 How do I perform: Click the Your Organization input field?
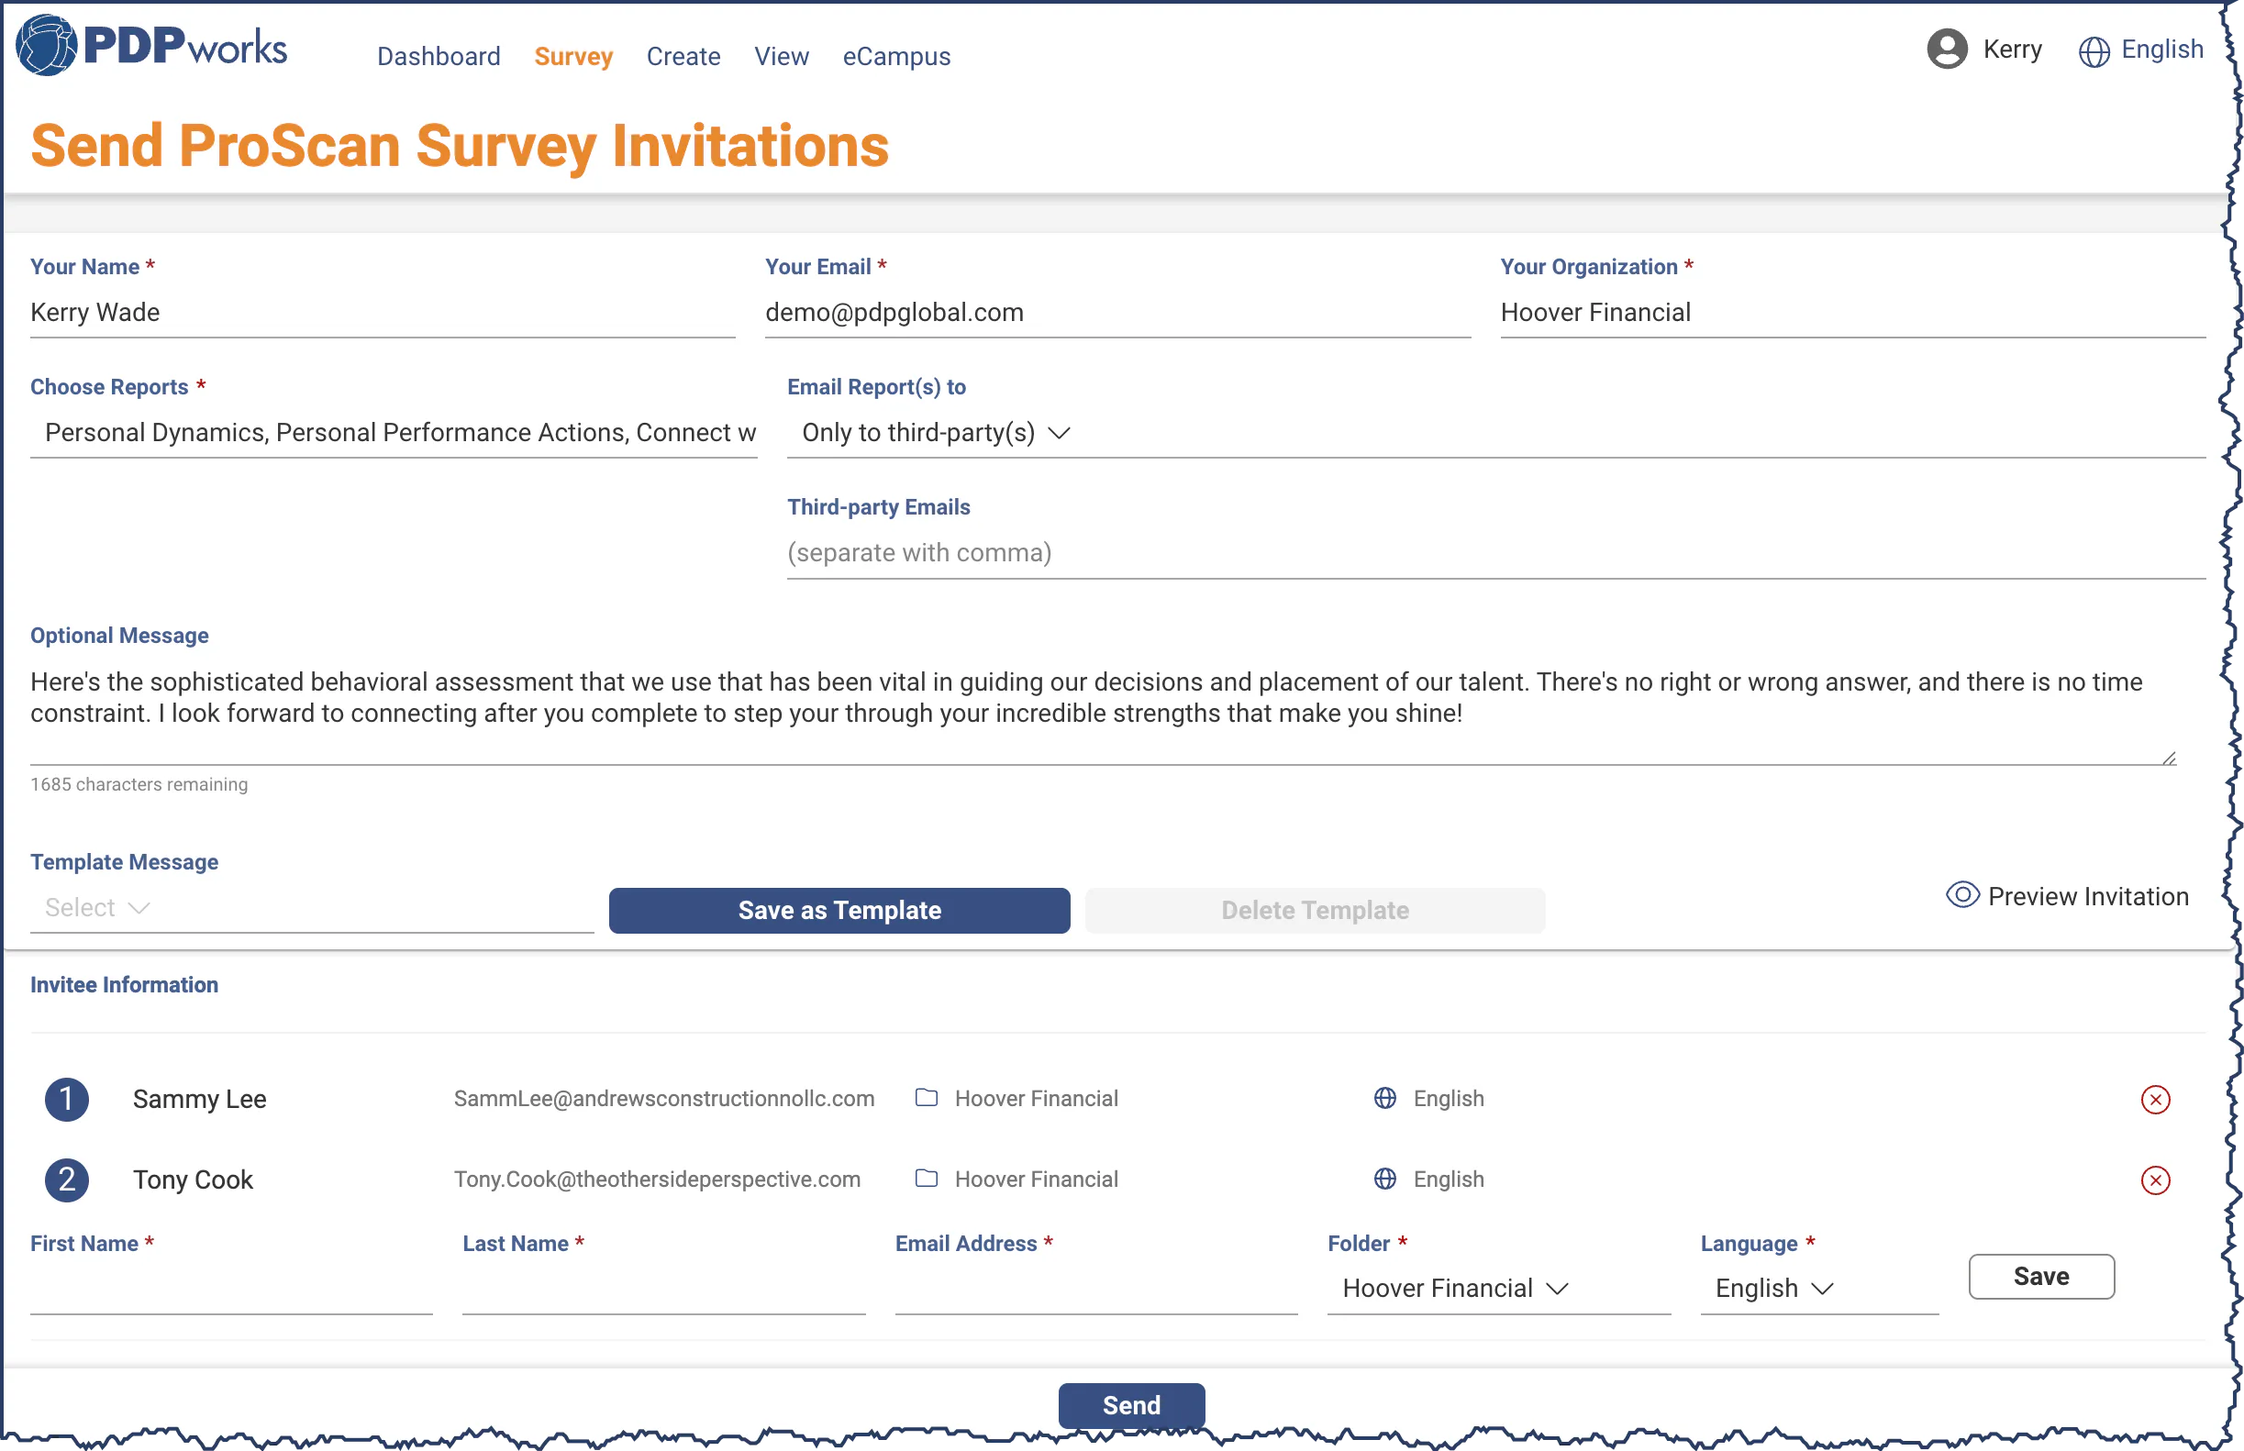point(1853,313)
